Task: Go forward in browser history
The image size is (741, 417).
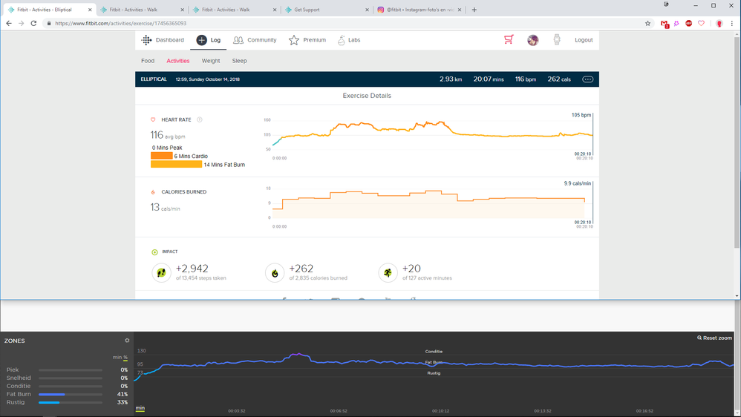Action: 22,23
